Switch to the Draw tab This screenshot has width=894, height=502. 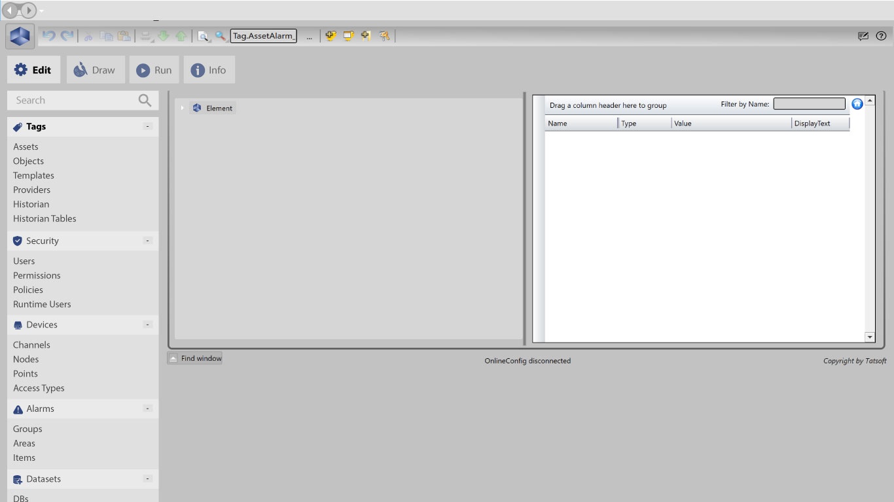tap(96, 70)
